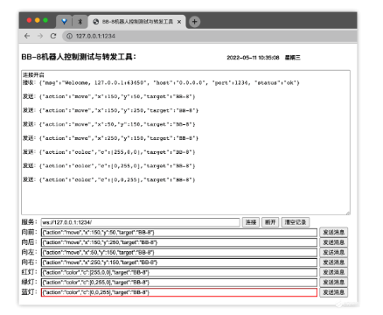Image resolution: width=383 pixels, height=315 pixels.
Task: Focus the 向后 command input field
Action: [x=179, y=242]
